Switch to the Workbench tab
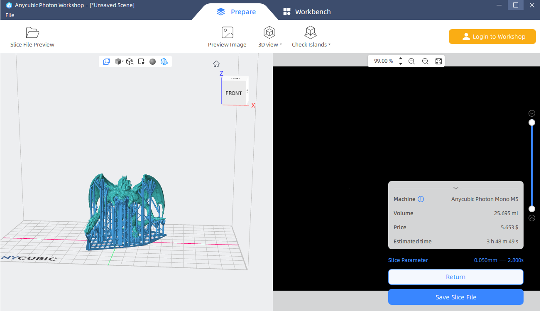The height and width of the screenshot is (311, 541). click(307, 12)
